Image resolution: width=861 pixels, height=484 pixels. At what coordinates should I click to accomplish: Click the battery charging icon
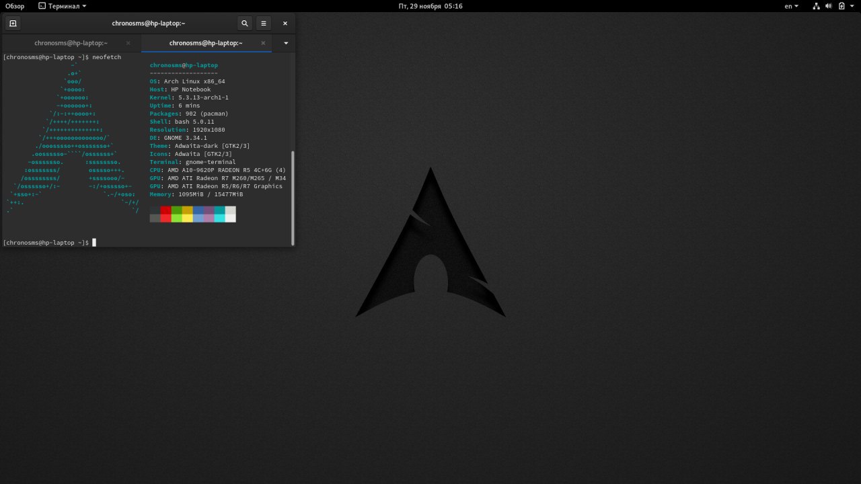(x=841, y=6)
